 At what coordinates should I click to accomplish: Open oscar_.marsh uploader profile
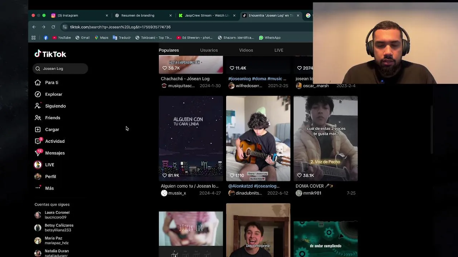[x=312, y=86]
